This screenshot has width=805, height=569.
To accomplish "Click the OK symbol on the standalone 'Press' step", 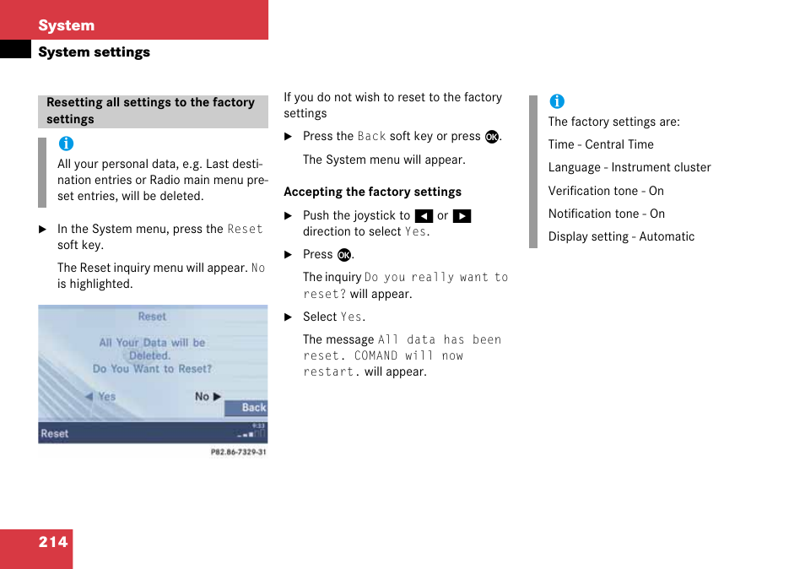I will pos(344,255).
